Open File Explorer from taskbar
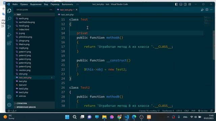Screen dimensions: 216x121 104,117
